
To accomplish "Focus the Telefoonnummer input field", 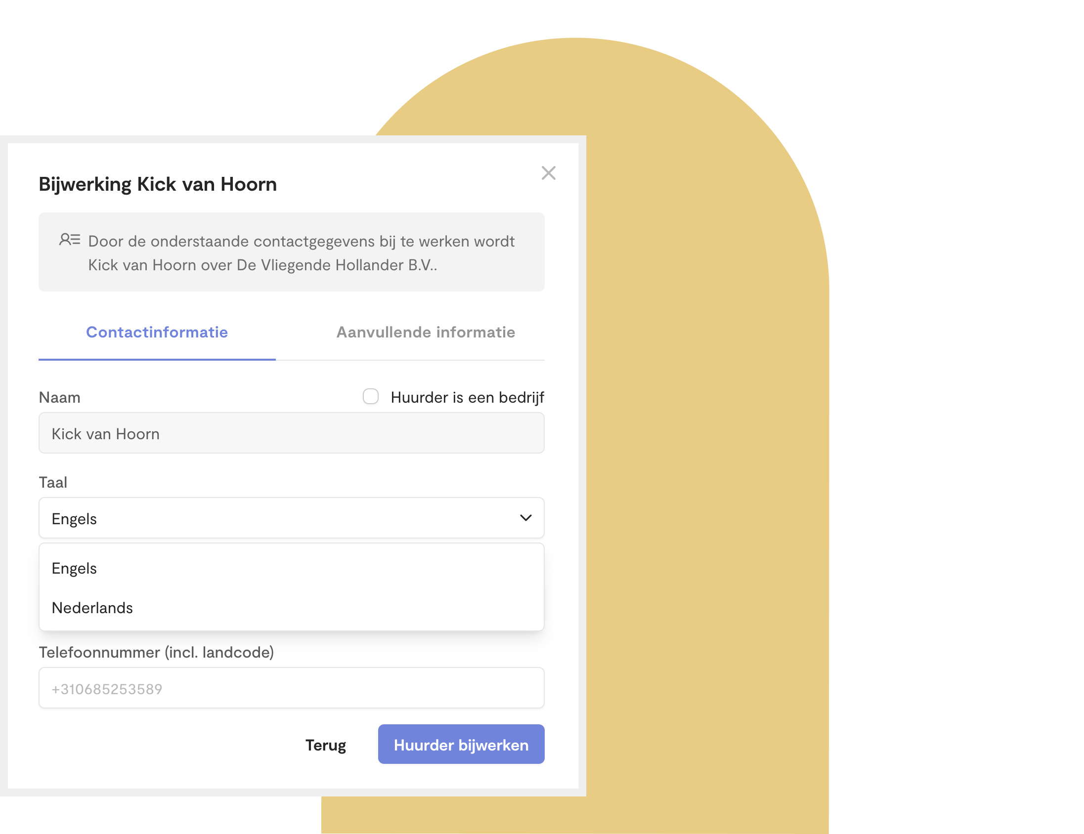I will coord(292,688).
